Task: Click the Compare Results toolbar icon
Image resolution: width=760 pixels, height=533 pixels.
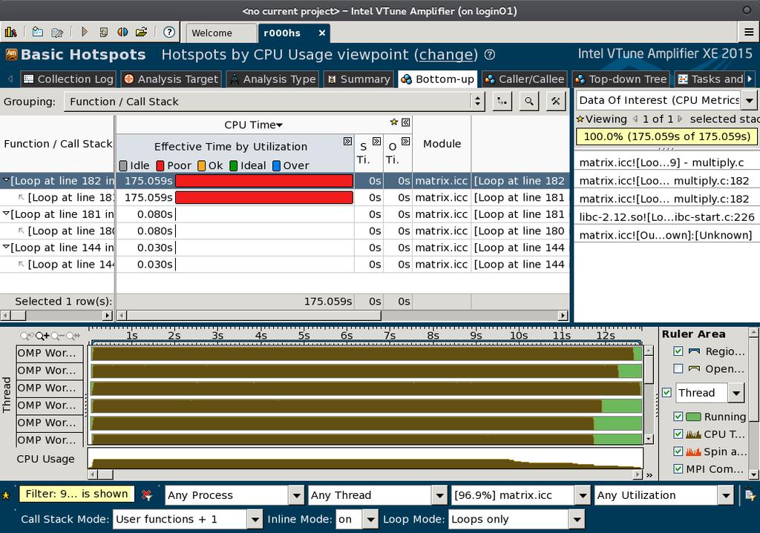Action: [x=122, y=33]
